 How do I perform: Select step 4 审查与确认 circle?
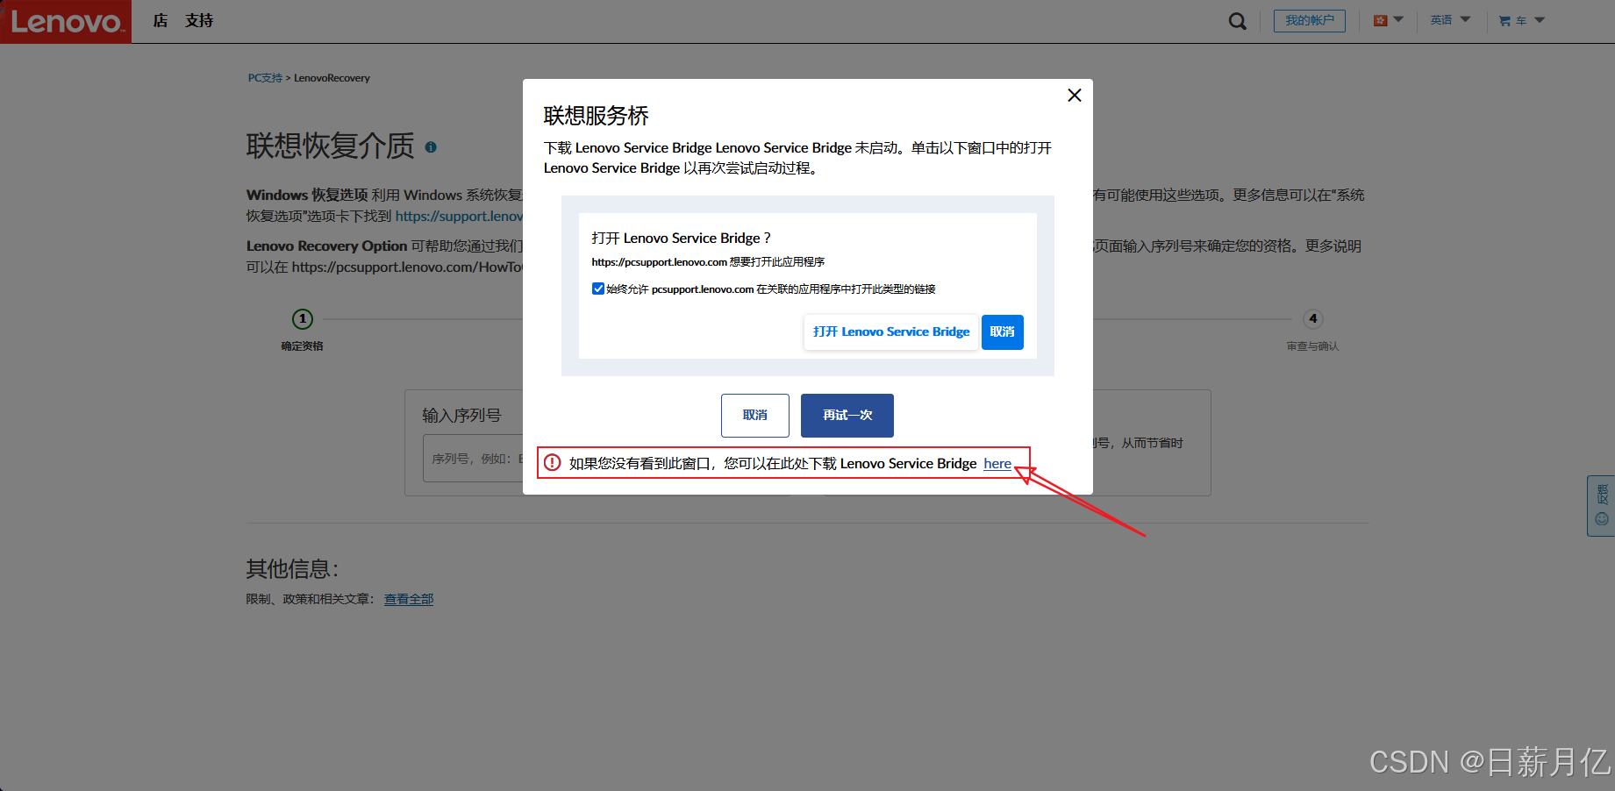pos(1312,318)
